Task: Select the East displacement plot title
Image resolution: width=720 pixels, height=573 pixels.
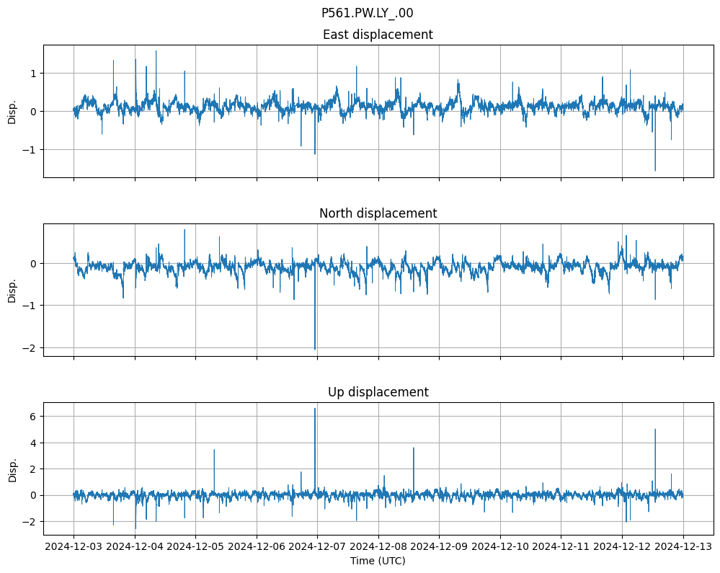Action: pos(378,35)
